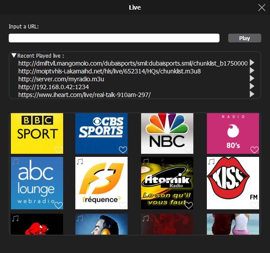
Task: Favorite fréquence3 with heart icon
Action: pyautogui.click(x=123, y=205)
